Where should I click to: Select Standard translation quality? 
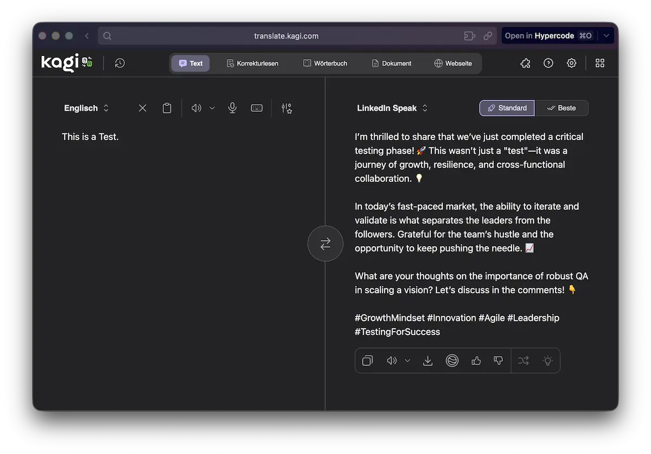pyautogui.click(x=507, y=108)
